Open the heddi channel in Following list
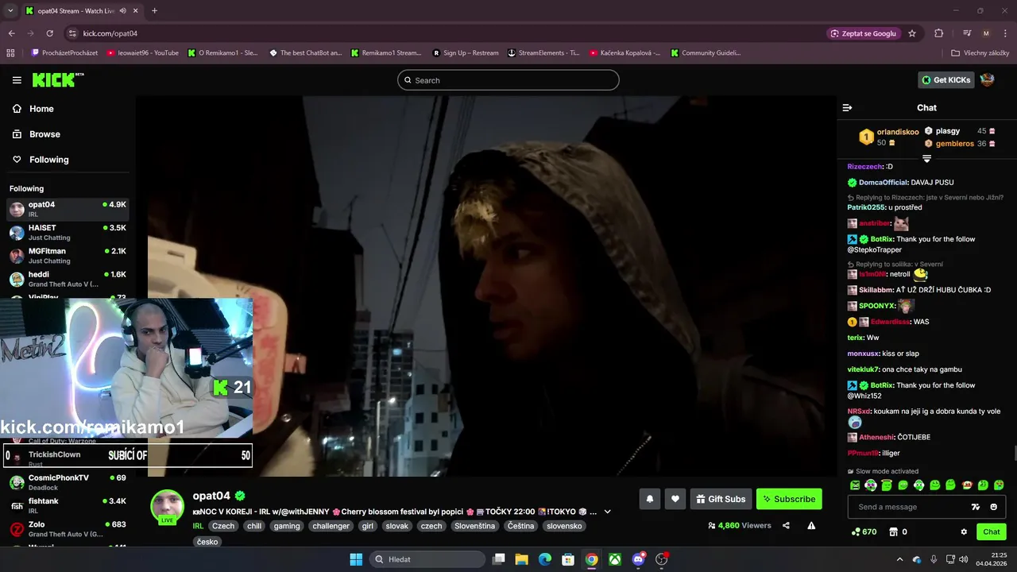Screen dimensions: 1017x572 [x=68, y=279]
